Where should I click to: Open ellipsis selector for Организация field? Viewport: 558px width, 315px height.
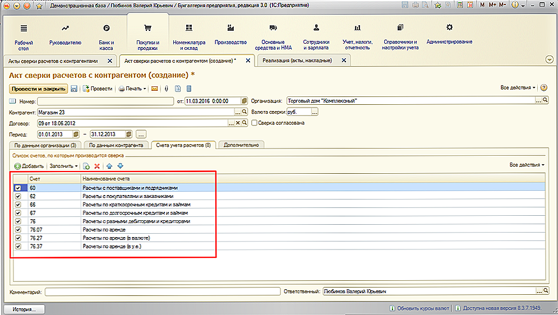(x=539, y=101)
